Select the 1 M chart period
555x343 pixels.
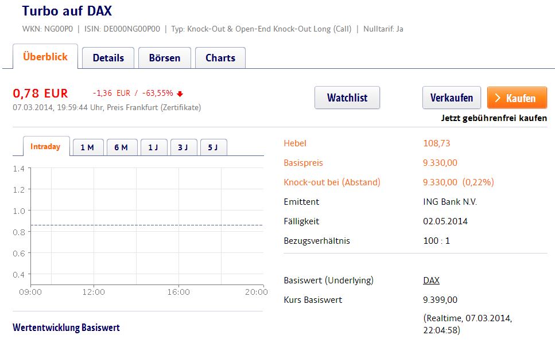click(x=88, y=147)
